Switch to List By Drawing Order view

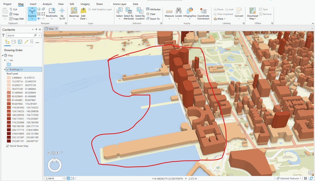pos(7,42)
